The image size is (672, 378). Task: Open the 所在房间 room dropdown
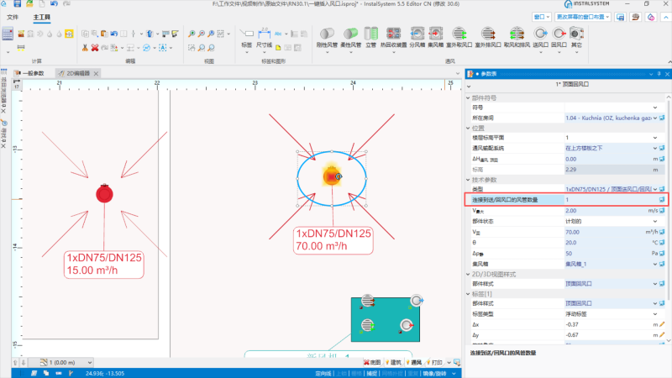point(655,118)
